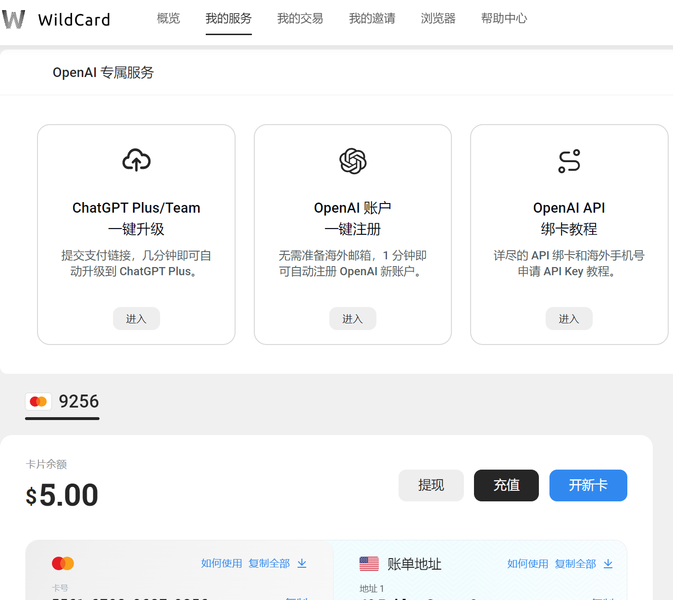Click the OpenAI 专属服务 heading
Image resolution: width=673 pixels, height=600 pixels.
(103, 73)
